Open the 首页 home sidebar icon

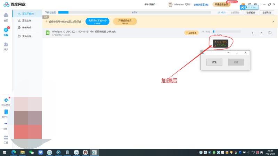click(6, 16)
